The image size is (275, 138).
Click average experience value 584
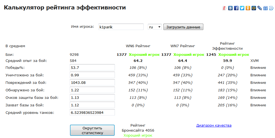pos(73,61)
